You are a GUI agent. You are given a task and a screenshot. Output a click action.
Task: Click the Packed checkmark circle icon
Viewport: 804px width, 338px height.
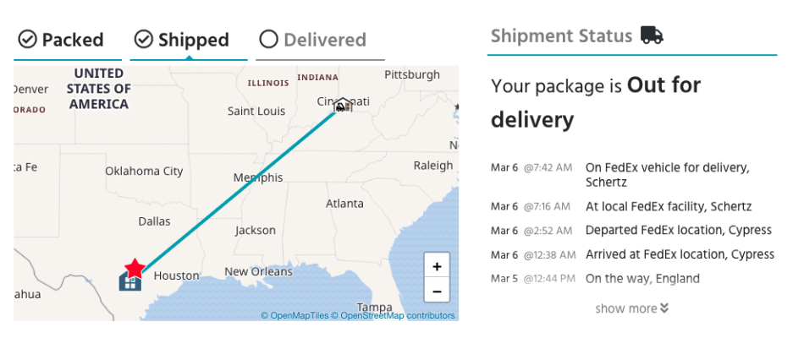pos(27,39)
